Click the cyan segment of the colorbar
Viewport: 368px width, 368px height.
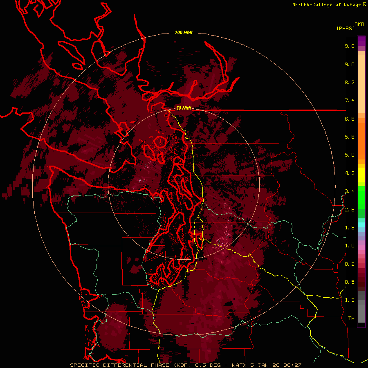click(x=361, y=225)
